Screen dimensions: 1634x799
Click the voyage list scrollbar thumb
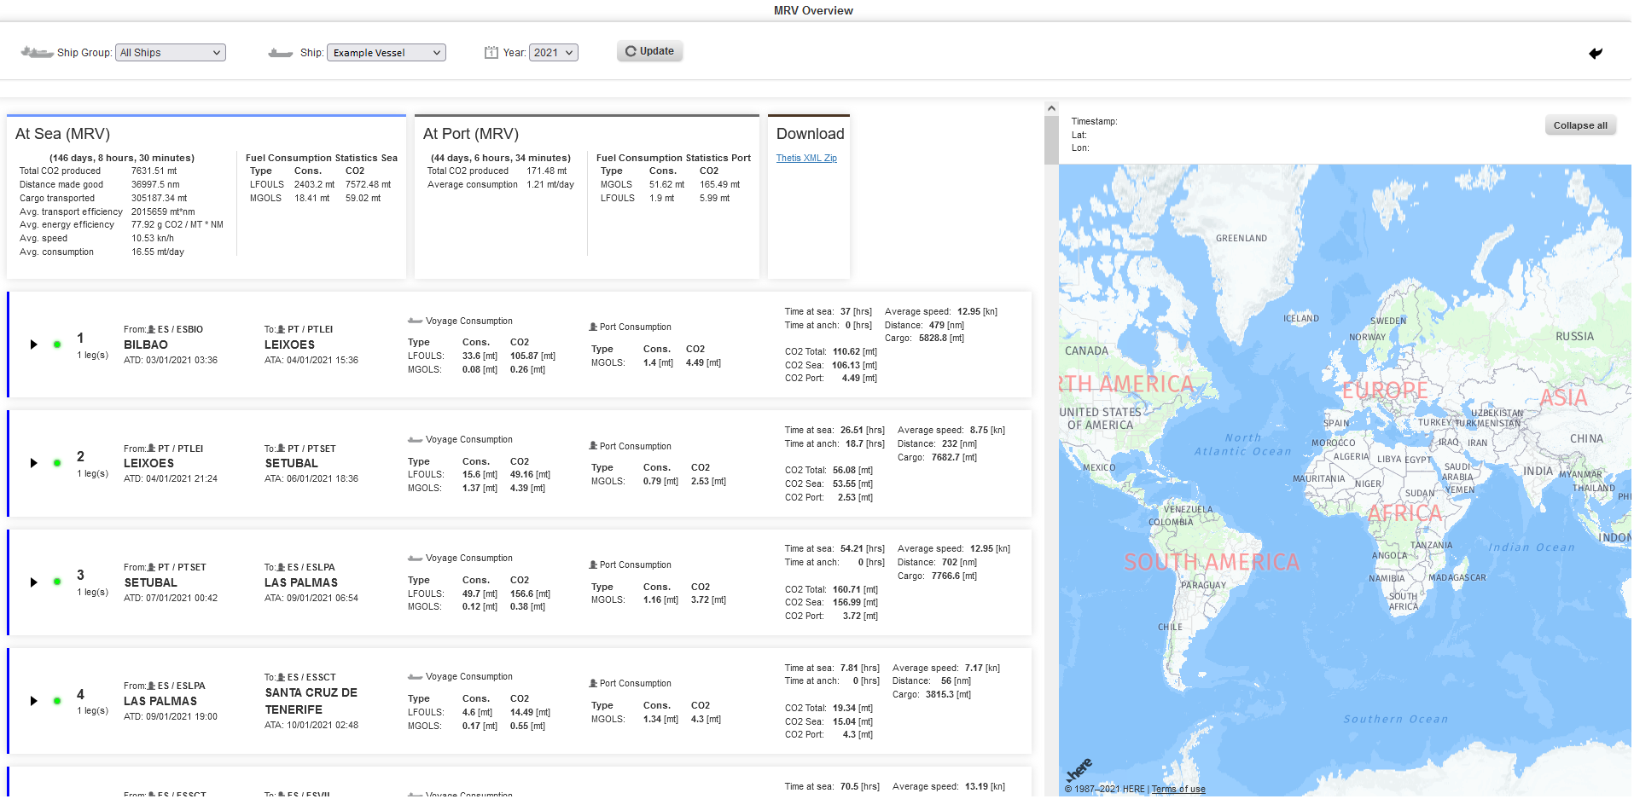pyautogui.click(x=1051, y=140)
